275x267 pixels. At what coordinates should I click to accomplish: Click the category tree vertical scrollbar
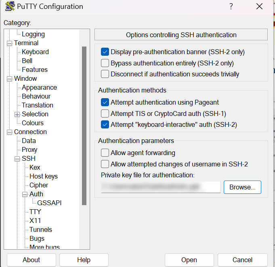pyautogui.click(x=84, y=125)
